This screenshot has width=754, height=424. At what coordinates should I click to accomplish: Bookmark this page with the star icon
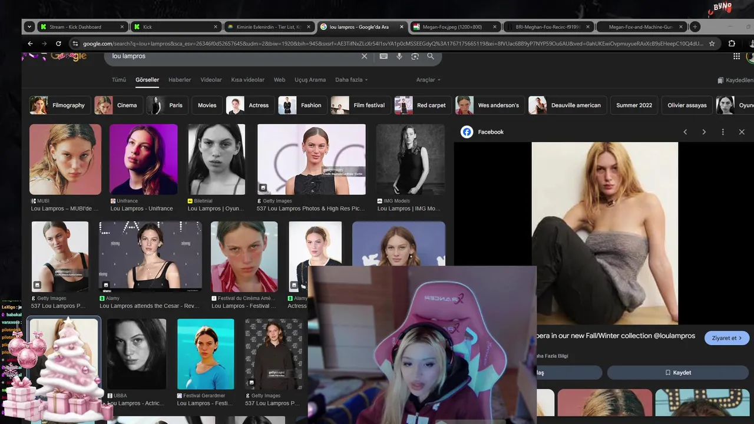[712, 44]
